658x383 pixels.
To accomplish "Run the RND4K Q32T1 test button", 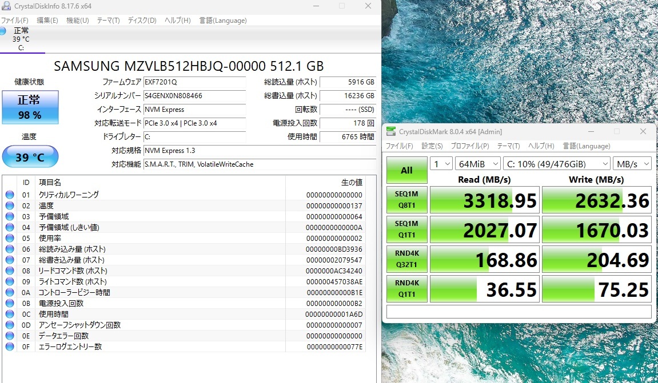I will 406,259.
